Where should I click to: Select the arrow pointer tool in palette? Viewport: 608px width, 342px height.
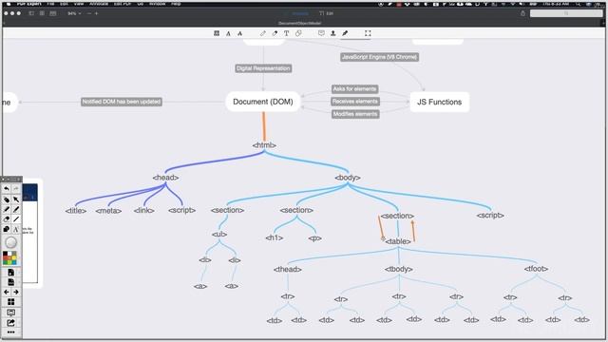[x=16, y=199]
